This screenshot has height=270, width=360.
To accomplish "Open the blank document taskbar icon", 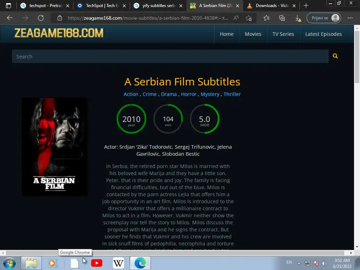I will [75, 263].
